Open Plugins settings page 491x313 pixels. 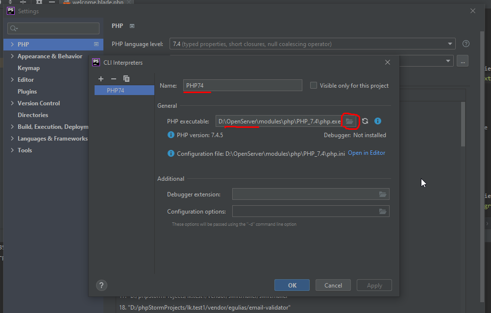coord(27,92)
